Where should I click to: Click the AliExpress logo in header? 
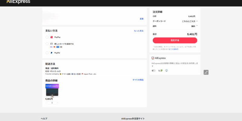(18, 2)
